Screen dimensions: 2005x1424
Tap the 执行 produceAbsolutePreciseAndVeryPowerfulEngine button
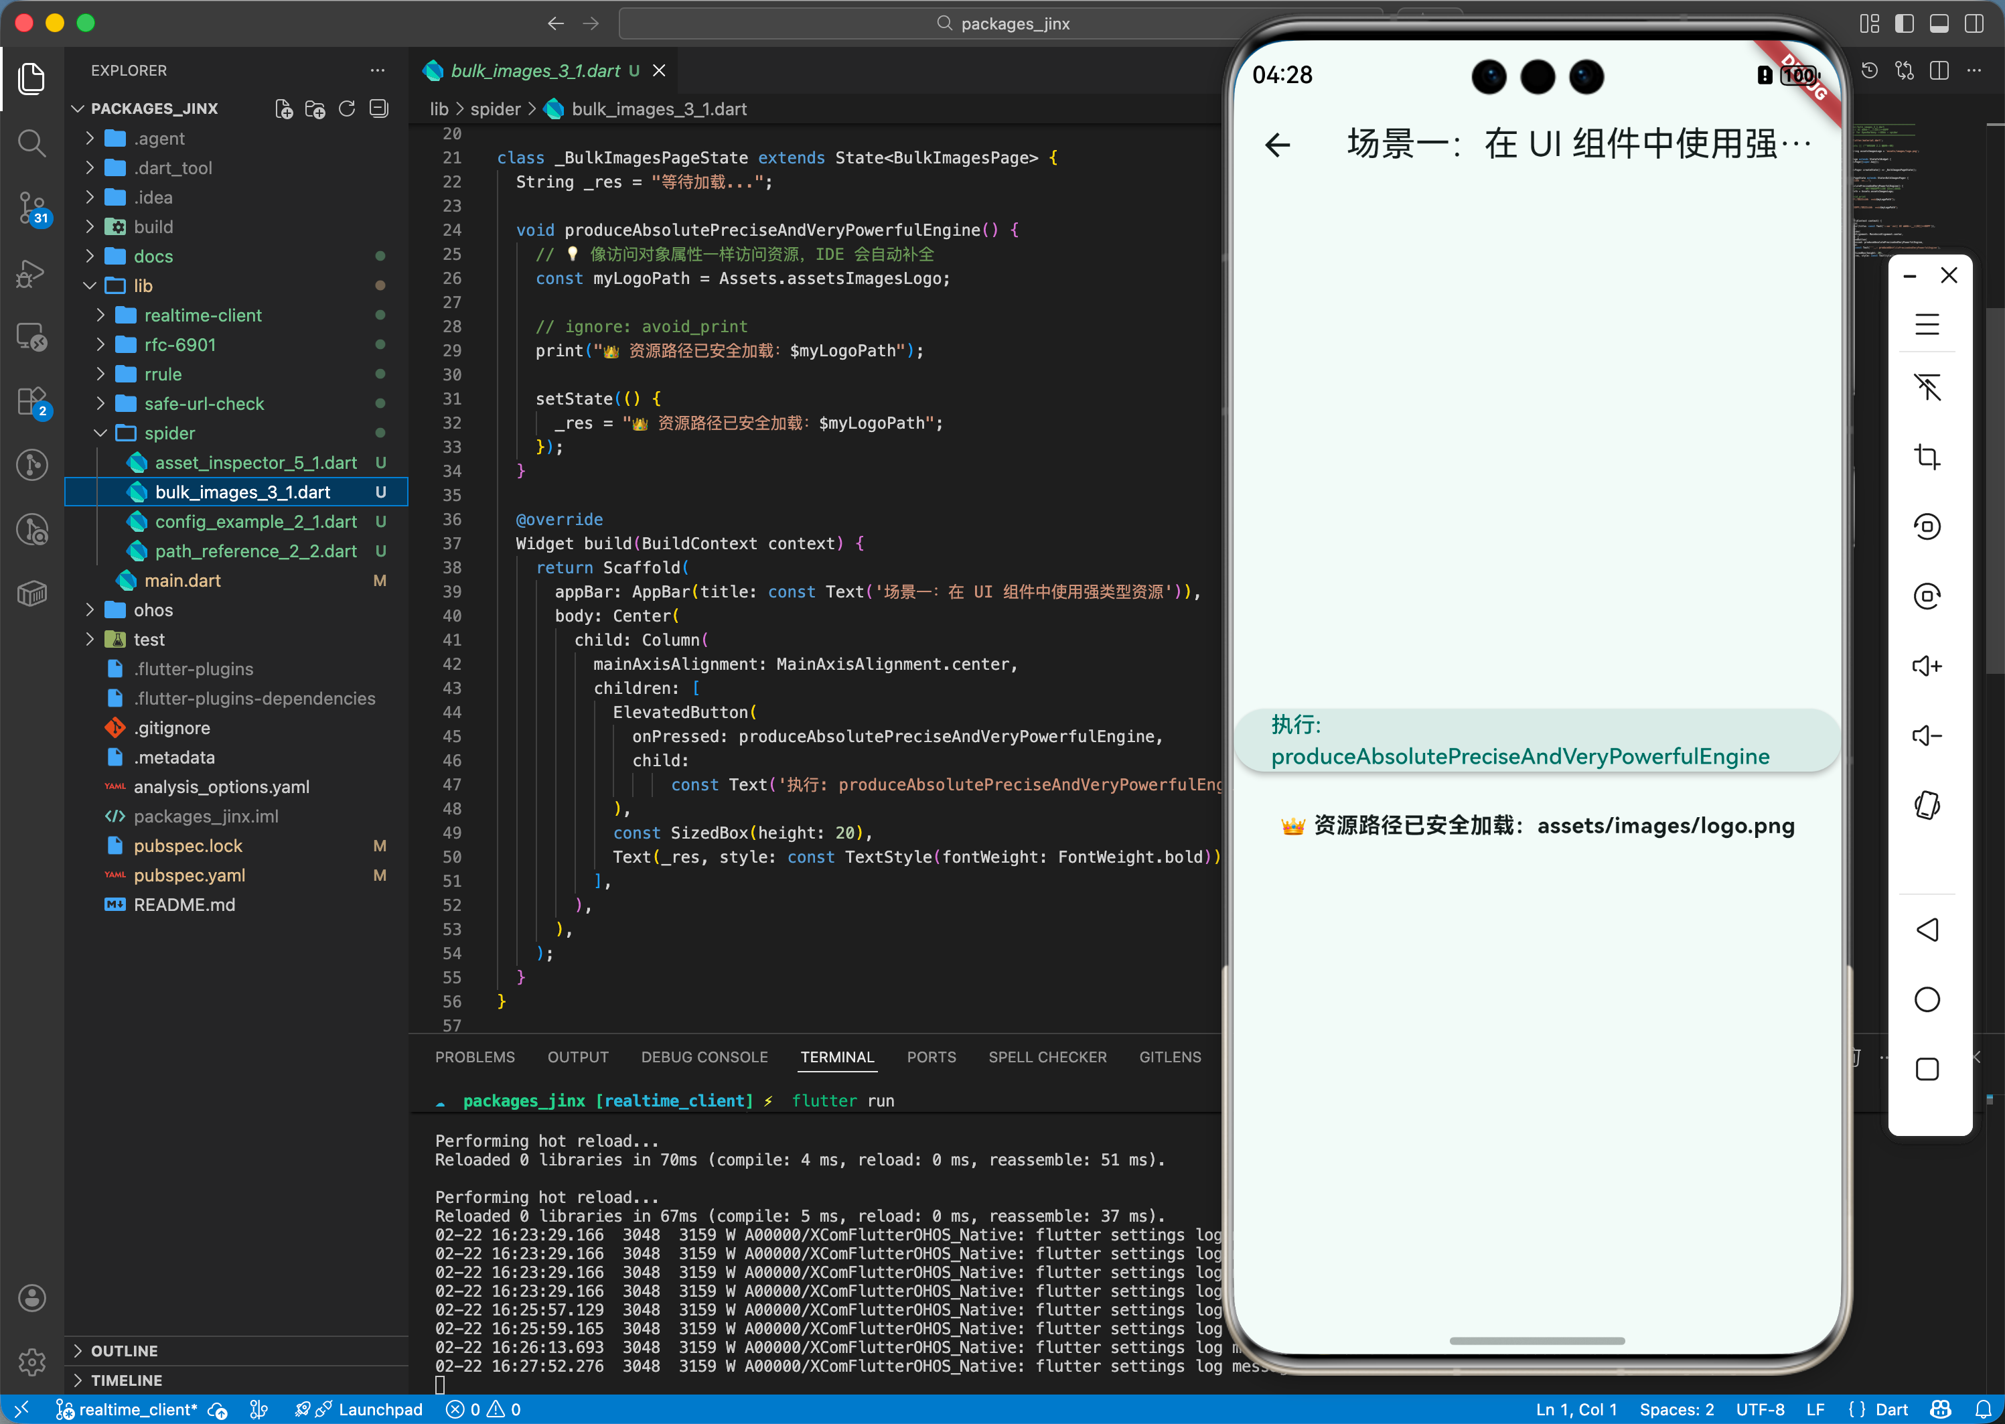tap(1536, 740)
